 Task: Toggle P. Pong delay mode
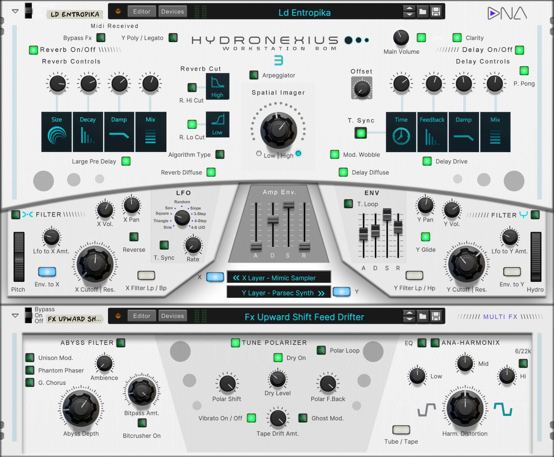pos(524,71)
